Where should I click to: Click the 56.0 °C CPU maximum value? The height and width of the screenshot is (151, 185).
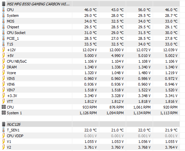click(x=144, y=10)
